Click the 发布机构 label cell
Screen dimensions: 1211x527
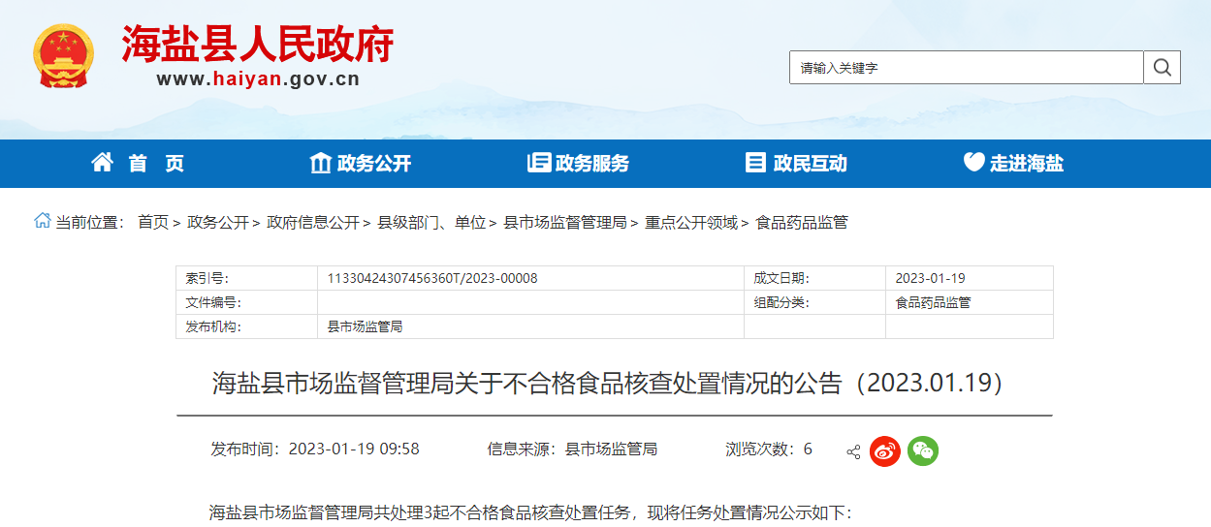click(246, 326)
